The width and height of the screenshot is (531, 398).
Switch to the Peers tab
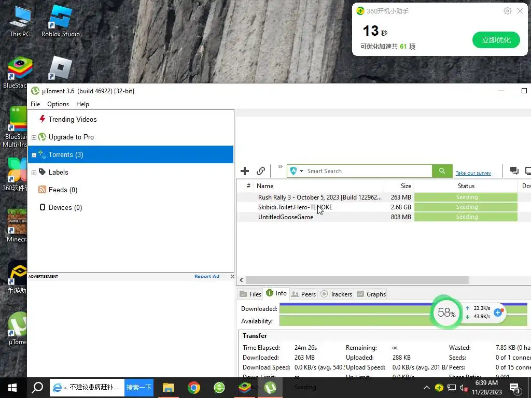coord(304,294)
